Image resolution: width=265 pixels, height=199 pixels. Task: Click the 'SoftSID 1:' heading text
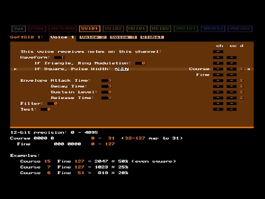tap(26, 37)
